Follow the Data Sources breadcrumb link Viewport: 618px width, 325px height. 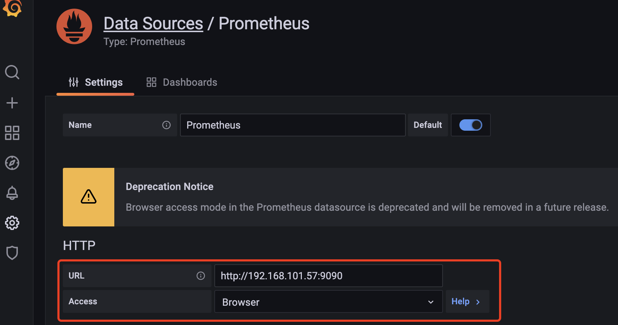(x=153, y=24)
